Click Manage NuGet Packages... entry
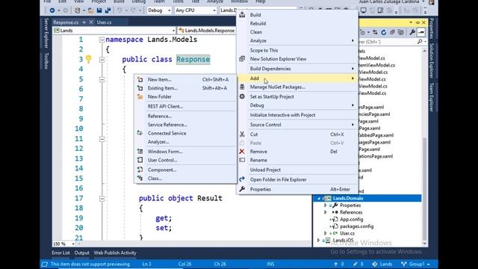The height and width of the screenshot is (269, 478). (x=297, y=87)
